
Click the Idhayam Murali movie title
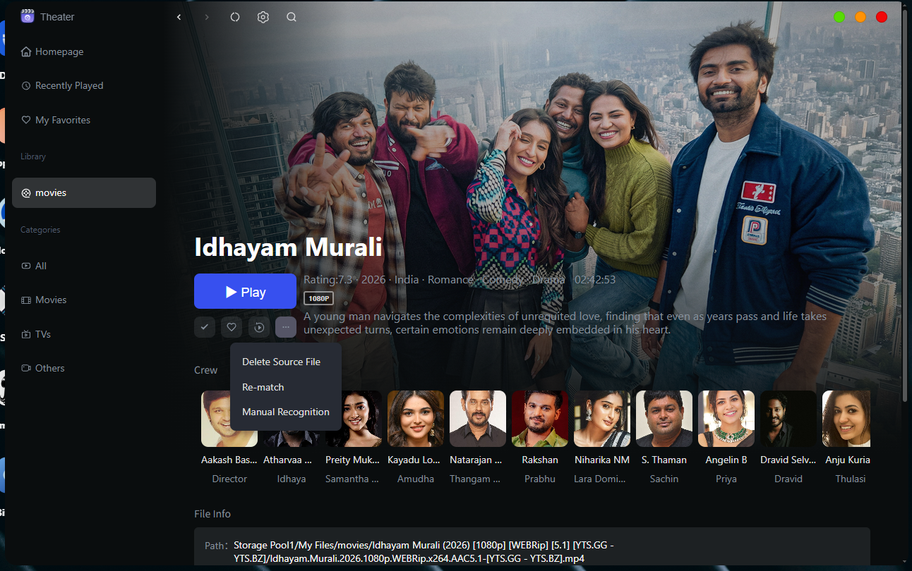tap(288, 247)
